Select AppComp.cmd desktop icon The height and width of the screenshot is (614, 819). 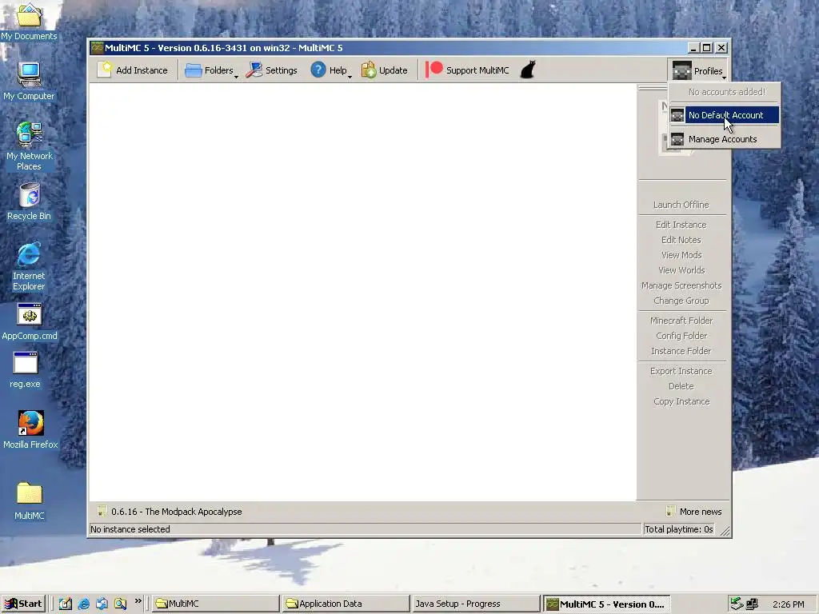[30, 321]
